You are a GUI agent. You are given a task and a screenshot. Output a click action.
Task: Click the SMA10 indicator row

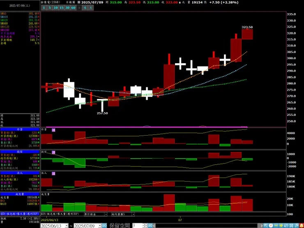[20, 17]
